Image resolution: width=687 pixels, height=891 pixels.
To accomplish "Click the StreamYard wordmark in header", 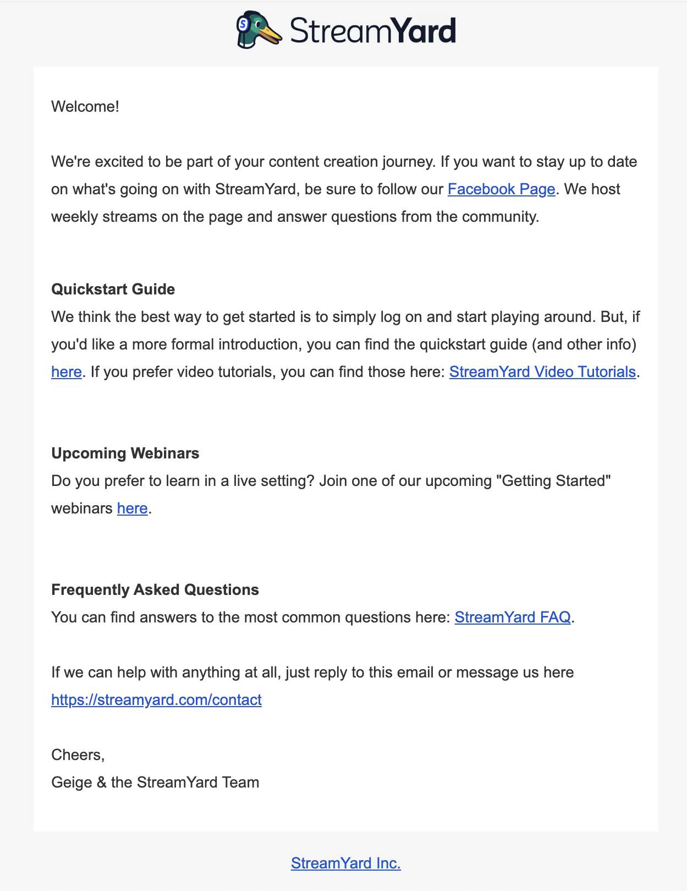I will tap(373, 31).
